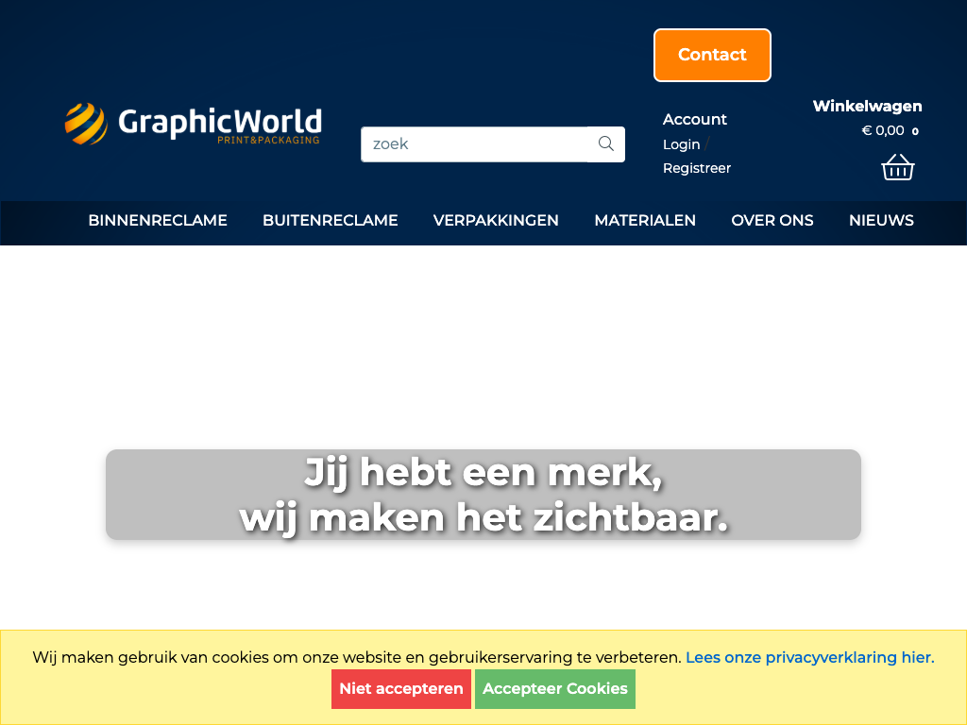Click the Winkelwagen label
The image size is (967, 725).
click(867, 106)
